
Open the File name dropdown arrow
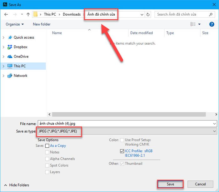[x=214, y=124]
